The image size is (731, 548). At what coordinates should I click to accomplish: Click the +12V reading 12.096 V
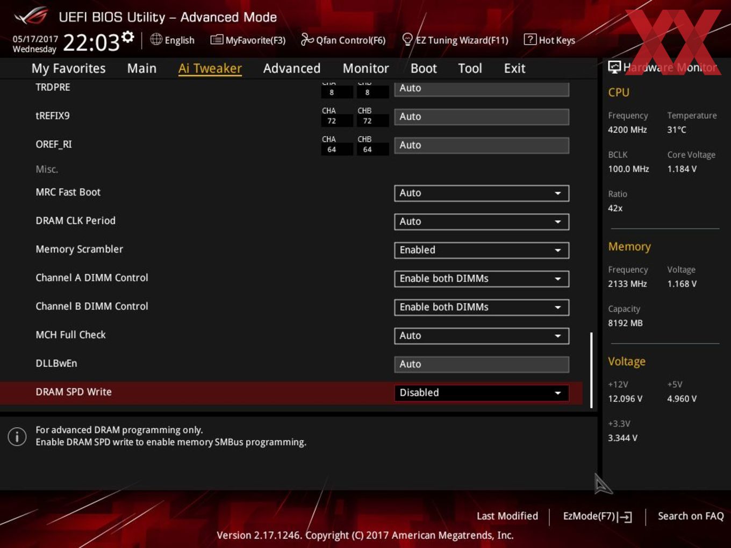point(625,399)
